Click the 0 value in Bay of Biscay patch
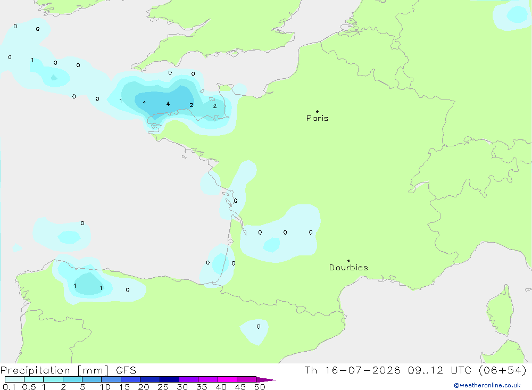Viewport: 532px width, 390px height. click(x=82, y=223)
